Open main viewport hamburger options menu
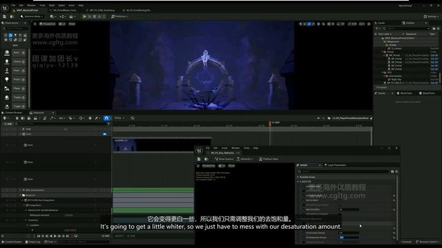This screenshot has height=248, width=442. click(35, 24)
